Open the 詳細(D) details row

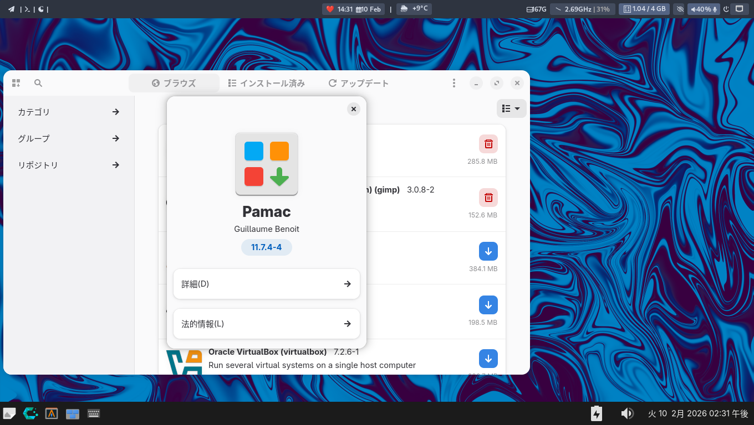click(267, 284)
